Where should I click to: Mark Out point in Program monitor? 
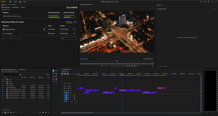tap(107, 66)
